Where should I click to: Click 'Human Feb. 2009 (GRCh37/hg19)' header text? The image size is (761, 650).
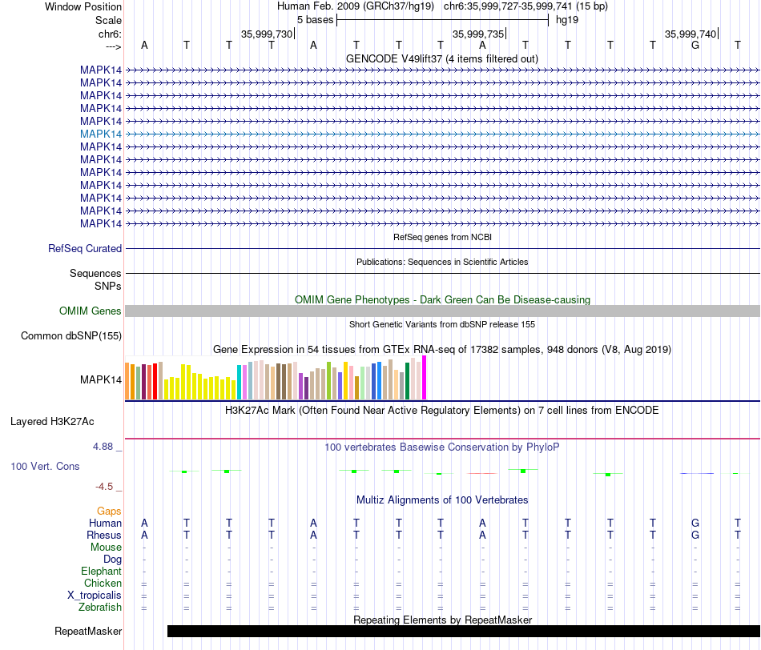tap(356, 6)
